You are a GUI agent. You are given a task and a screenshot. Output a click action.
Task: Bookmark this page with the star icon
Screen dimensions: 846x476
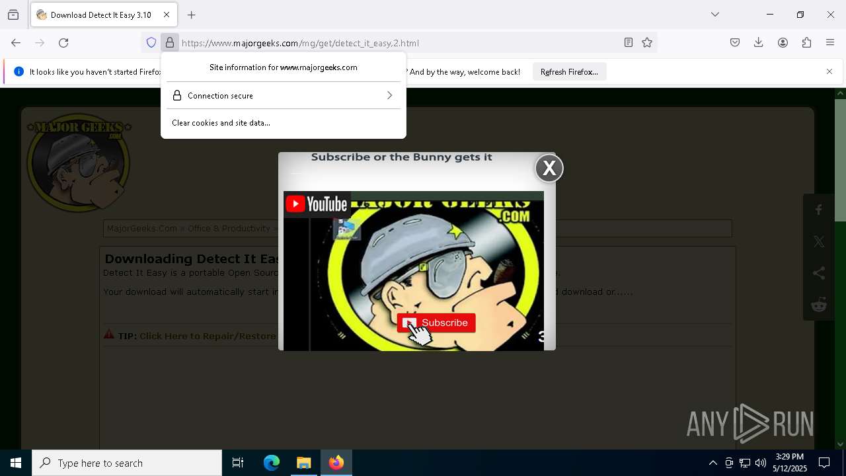tap(647, 43)
